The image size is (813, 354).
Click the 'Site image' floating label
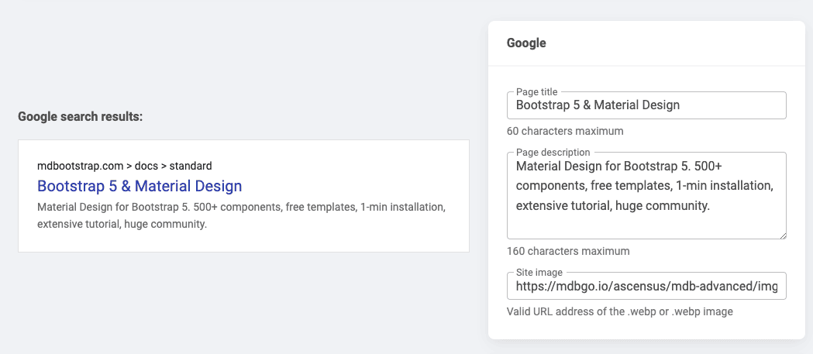point(539,273)
